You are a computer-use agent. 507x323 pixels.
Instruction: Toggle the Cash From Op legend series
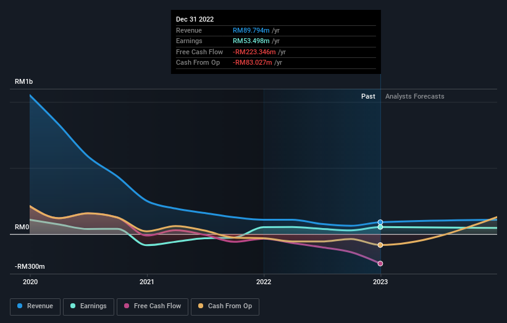pyautogui.click(x=225, y=306)
